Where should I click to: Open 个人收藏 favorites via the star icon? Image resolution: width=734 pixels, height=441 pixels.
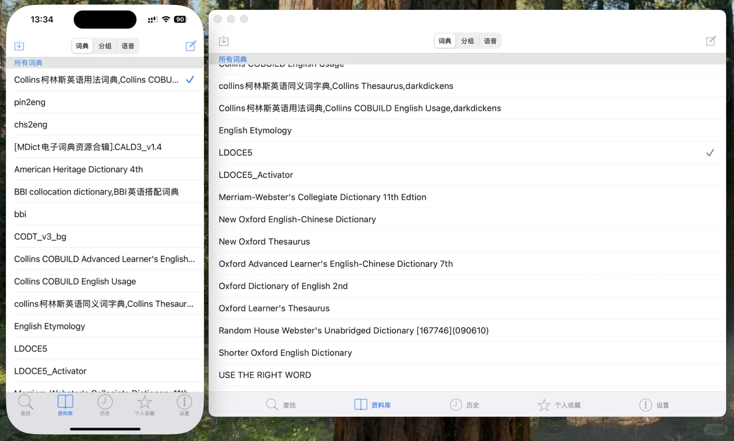pyautogui.click(x=145, y=403)
